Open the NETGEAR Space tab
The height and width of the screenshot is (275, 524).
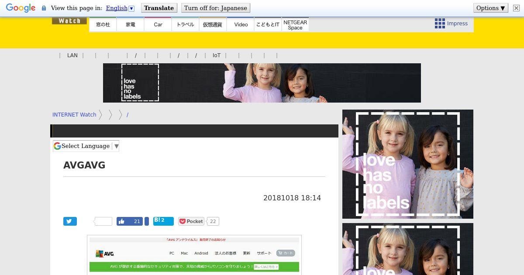tap(295, 24)
